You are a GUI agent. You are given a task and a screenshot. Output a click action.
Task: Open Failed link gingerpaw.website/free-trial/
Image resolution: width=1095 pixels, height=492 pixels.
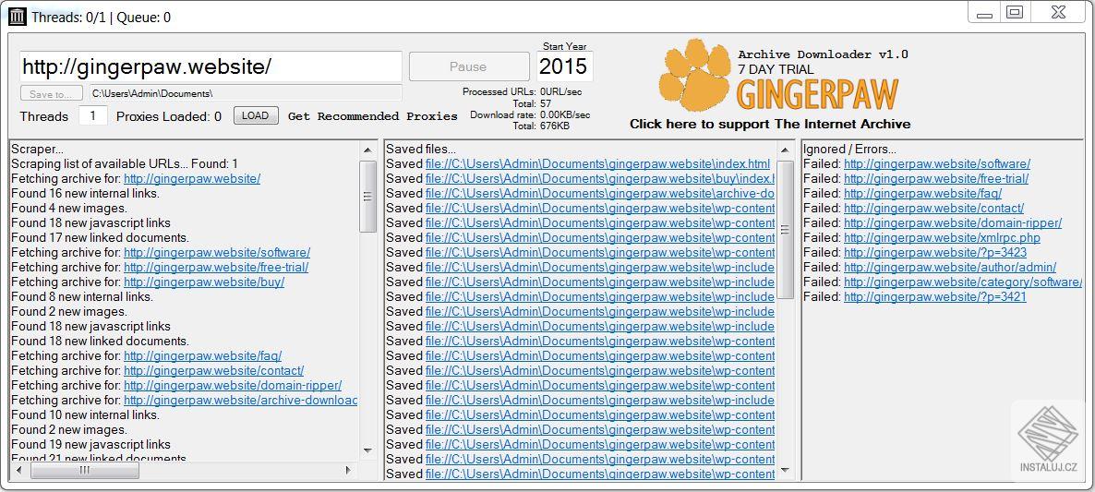936,179
